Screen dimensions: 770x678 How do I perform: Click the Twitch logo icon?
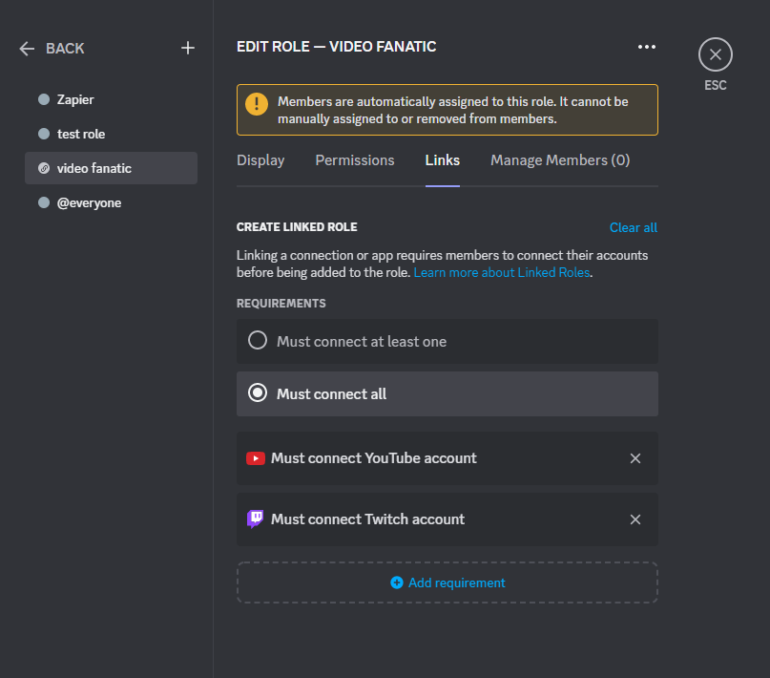tap(255, 519)
